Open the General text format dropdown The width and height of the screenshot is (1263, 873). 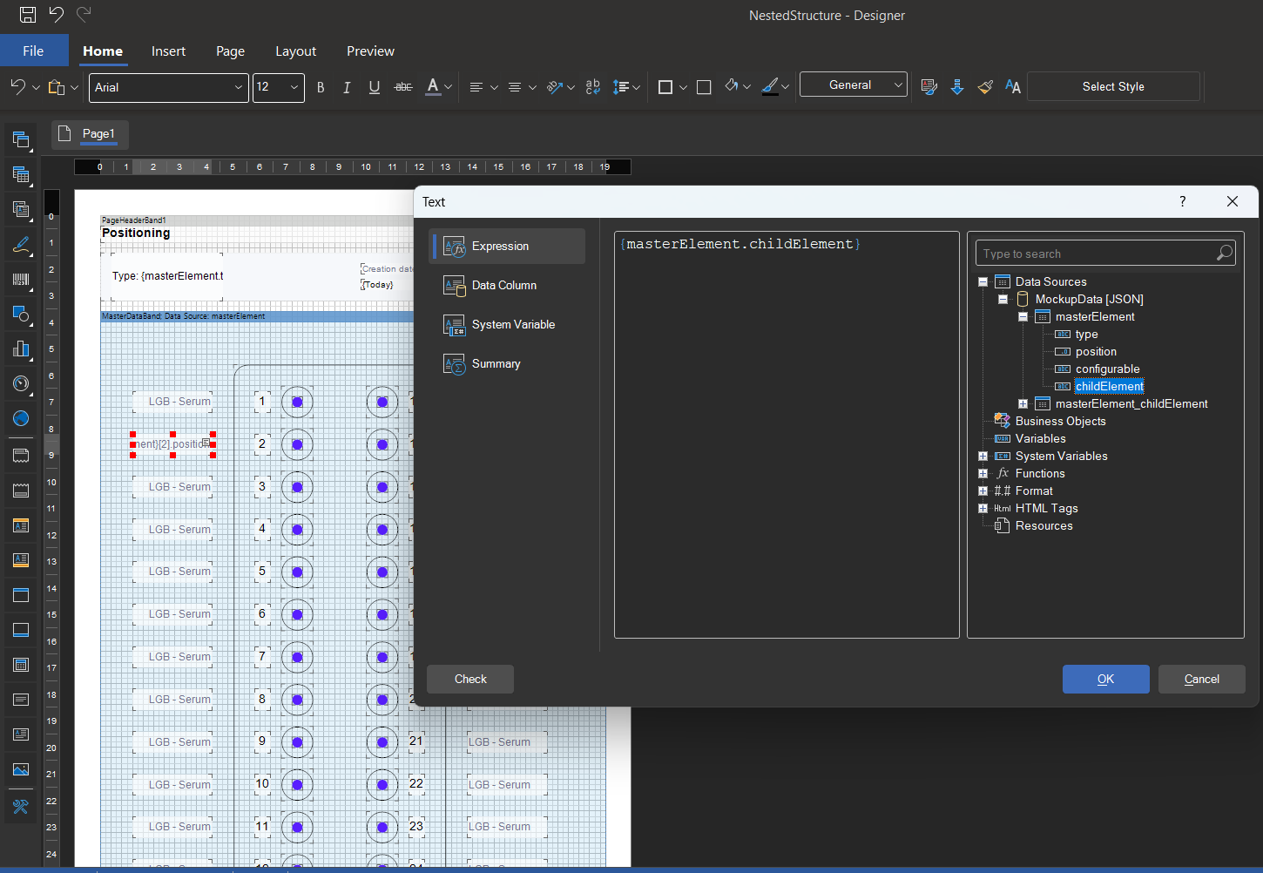854,85
